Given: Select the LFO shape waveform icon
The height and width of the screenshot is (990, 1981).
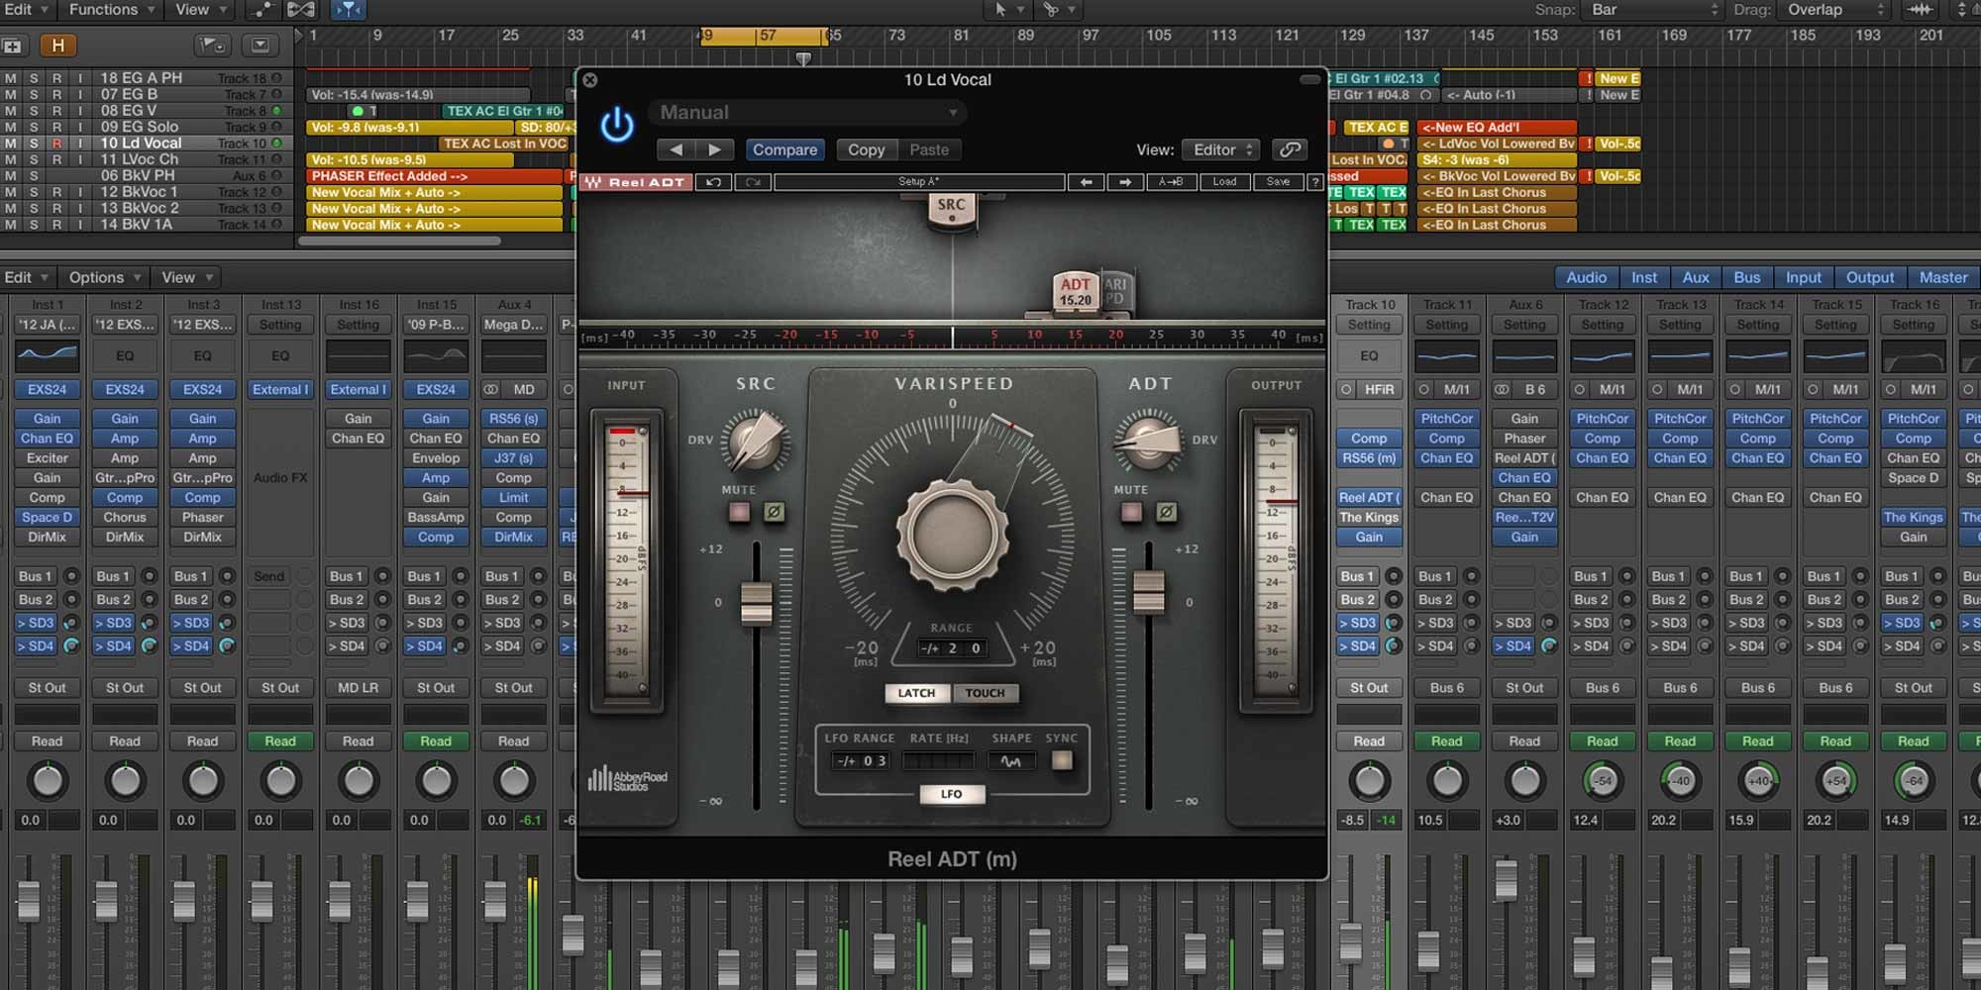Looking at the screenshot, I should coord(1010,761).
